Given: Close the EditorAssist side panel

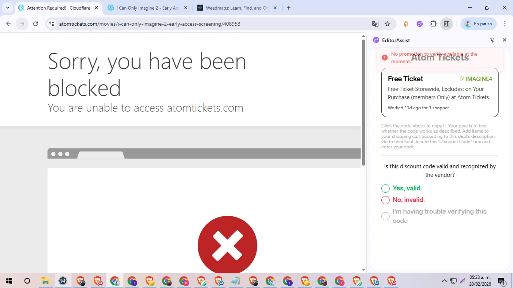Looking at the screenshot, I should tap(504, 40).
